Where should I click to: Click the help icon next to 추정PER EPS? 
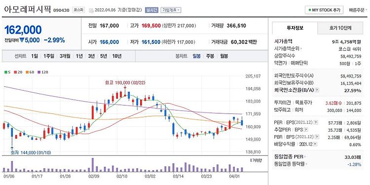click(306, 130)
